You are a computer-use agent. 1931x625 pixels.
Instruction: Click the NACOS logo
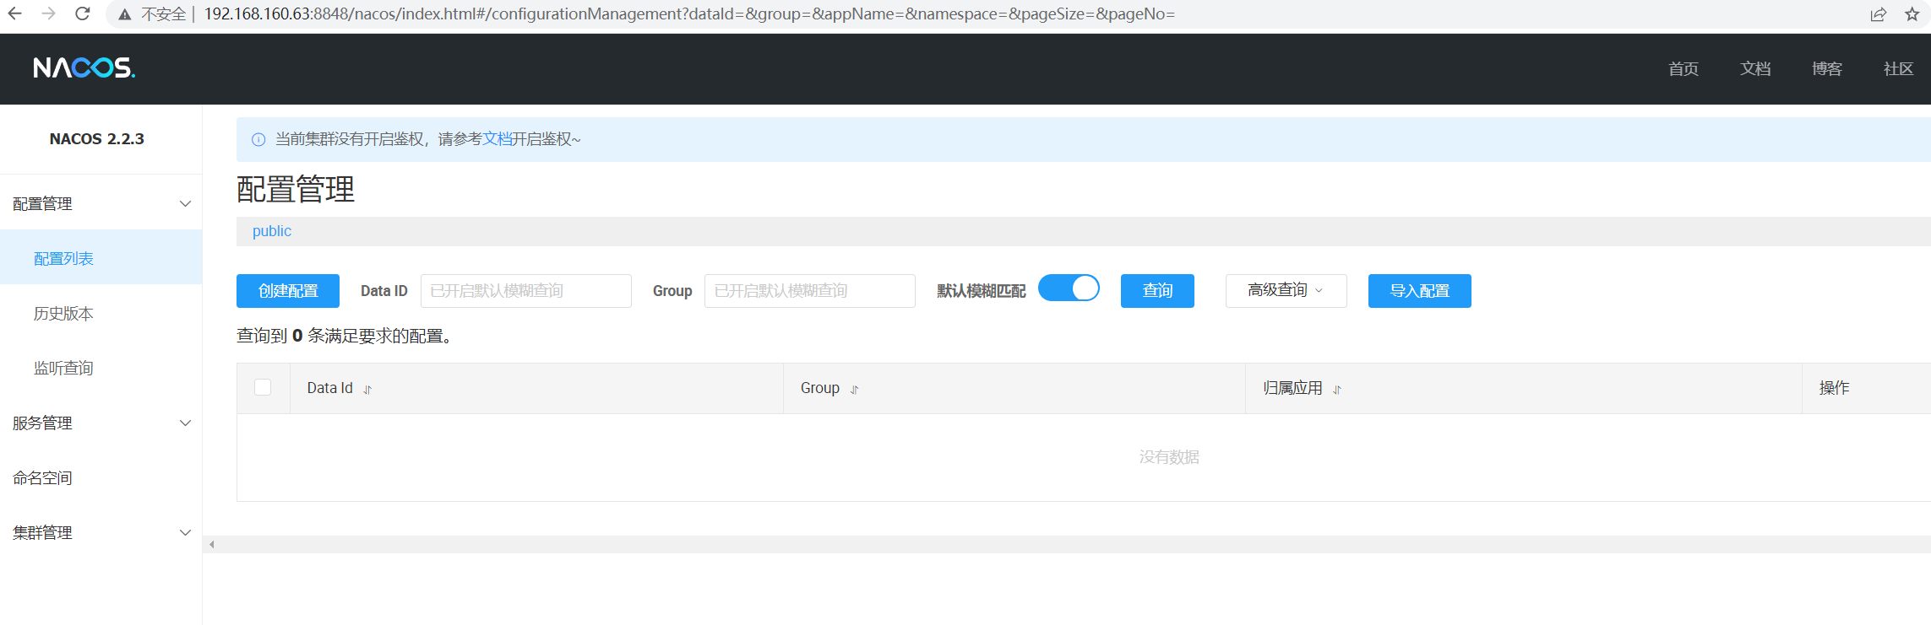[x=84, y=67]
